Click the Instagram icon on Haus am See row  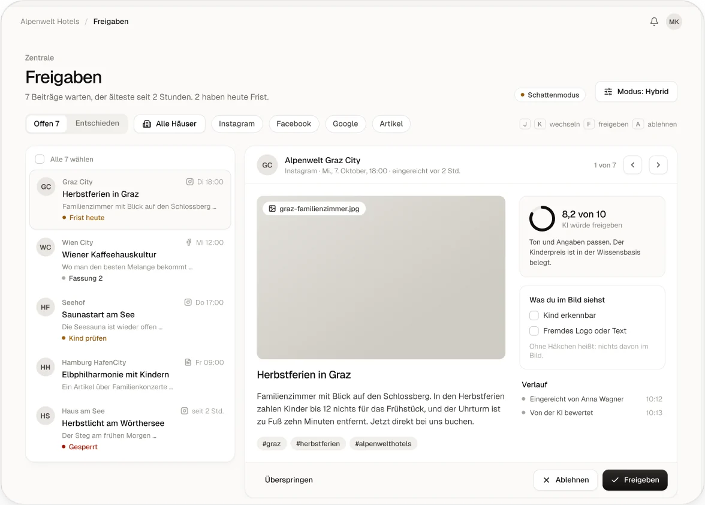point(185,411)
